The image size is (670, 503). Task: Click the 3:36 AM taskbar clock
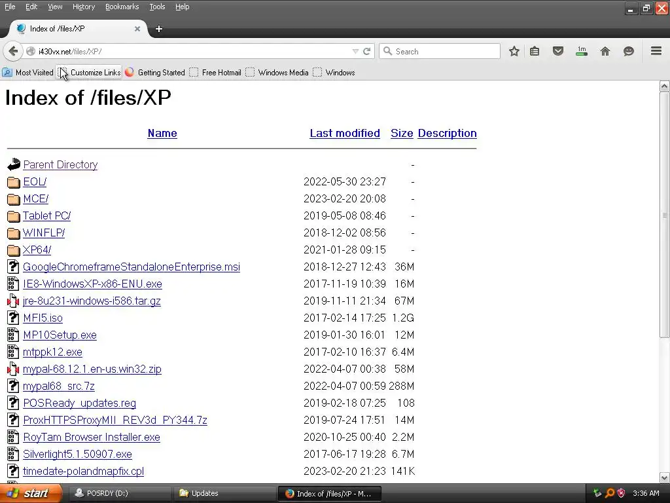tap(646, 493)
